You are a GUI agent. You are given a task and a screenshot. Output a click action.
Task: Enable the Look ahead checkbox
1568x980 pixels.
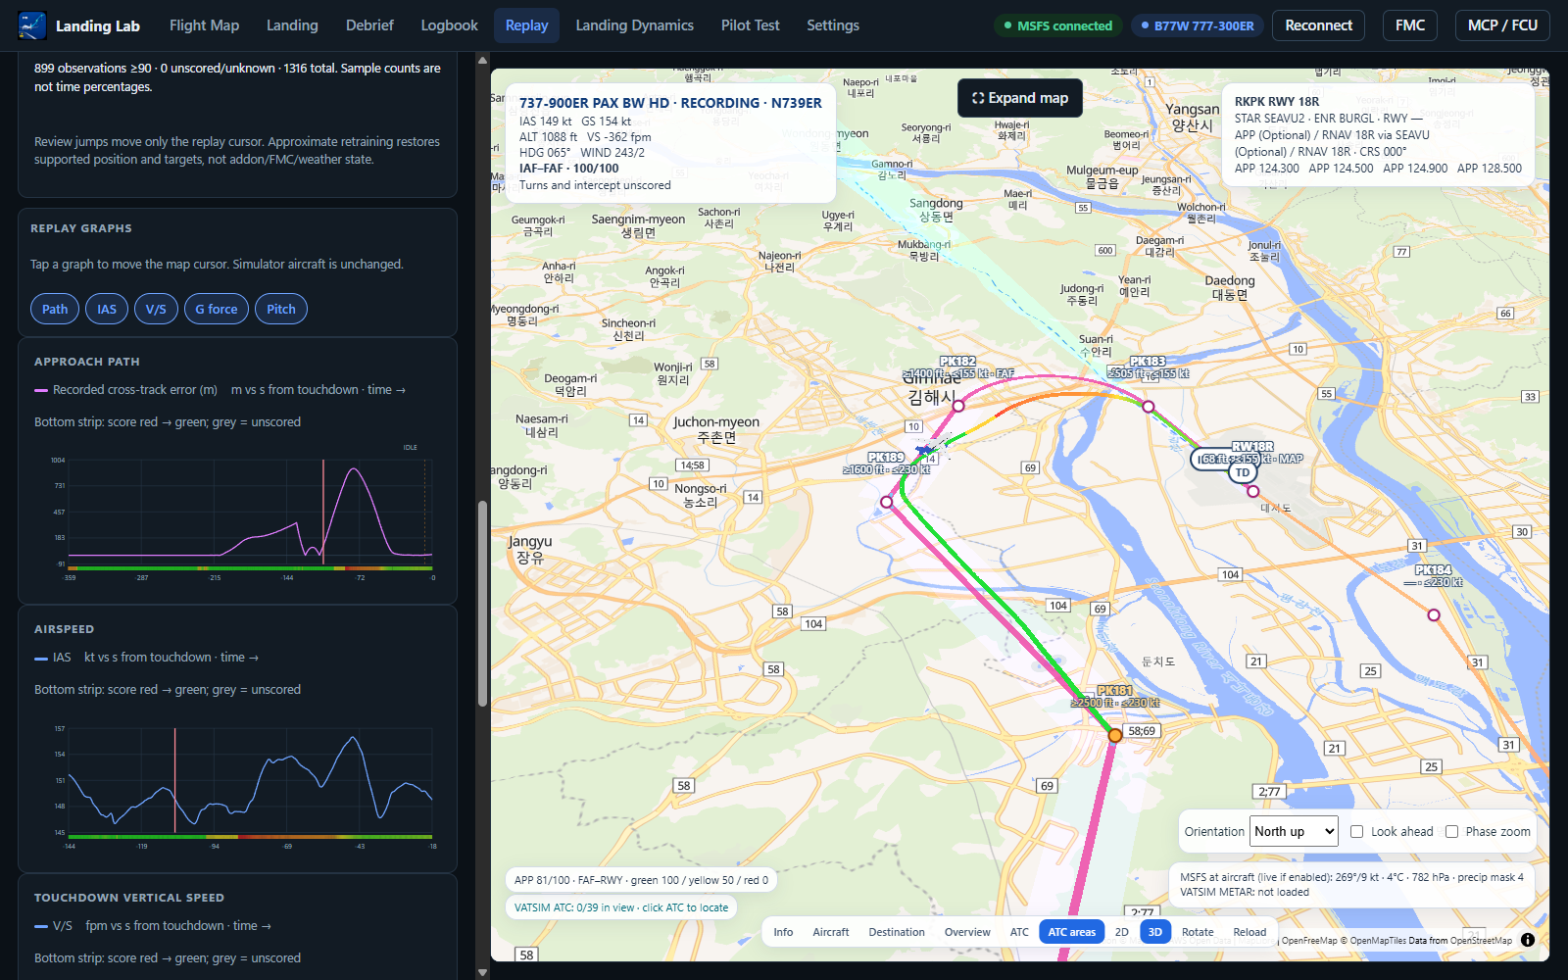pos(1357,831)
